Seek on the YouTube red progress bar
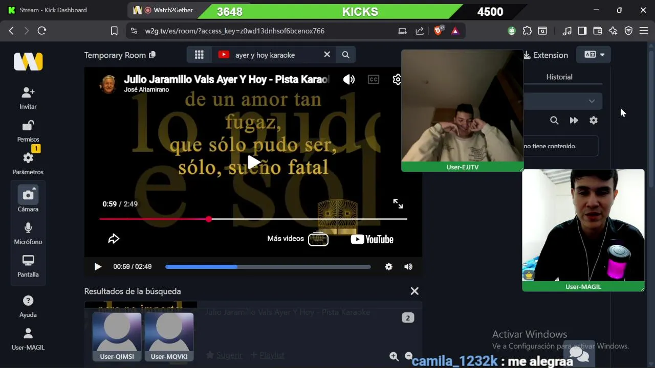Screen dimensions: 655x368 [253, 219]
